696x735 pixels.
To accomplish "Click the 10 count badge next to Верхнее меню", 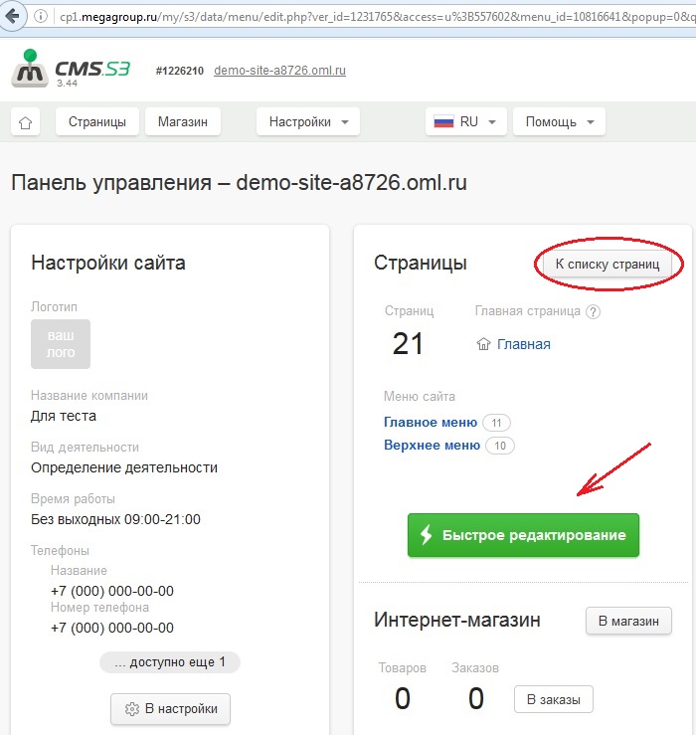I will (x=500, y=446).
